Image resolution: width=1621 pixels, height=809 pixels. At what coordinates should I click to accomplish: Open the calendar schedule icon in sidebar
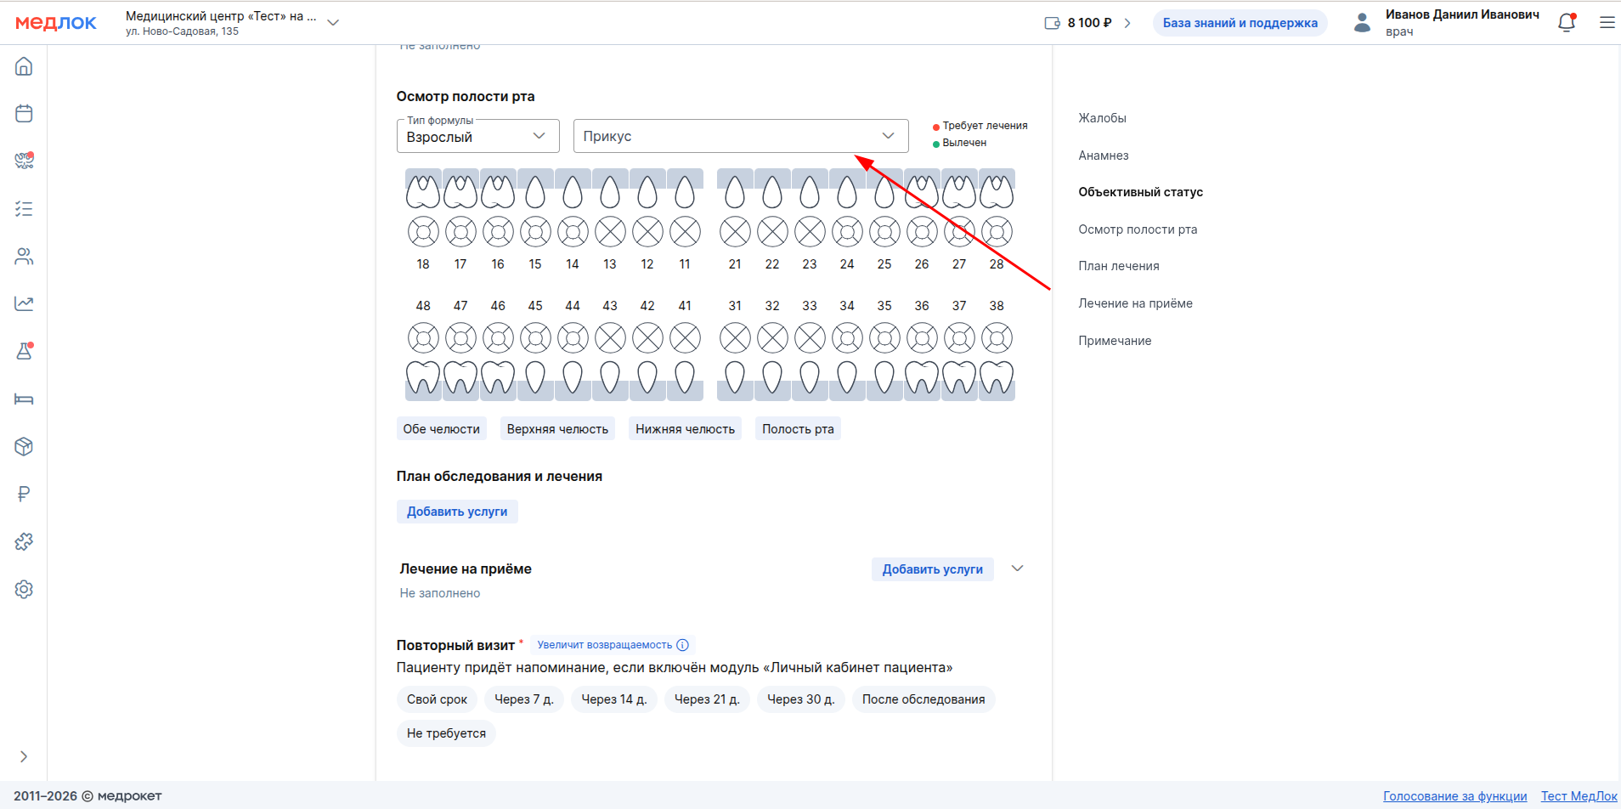tap(24, 114)
